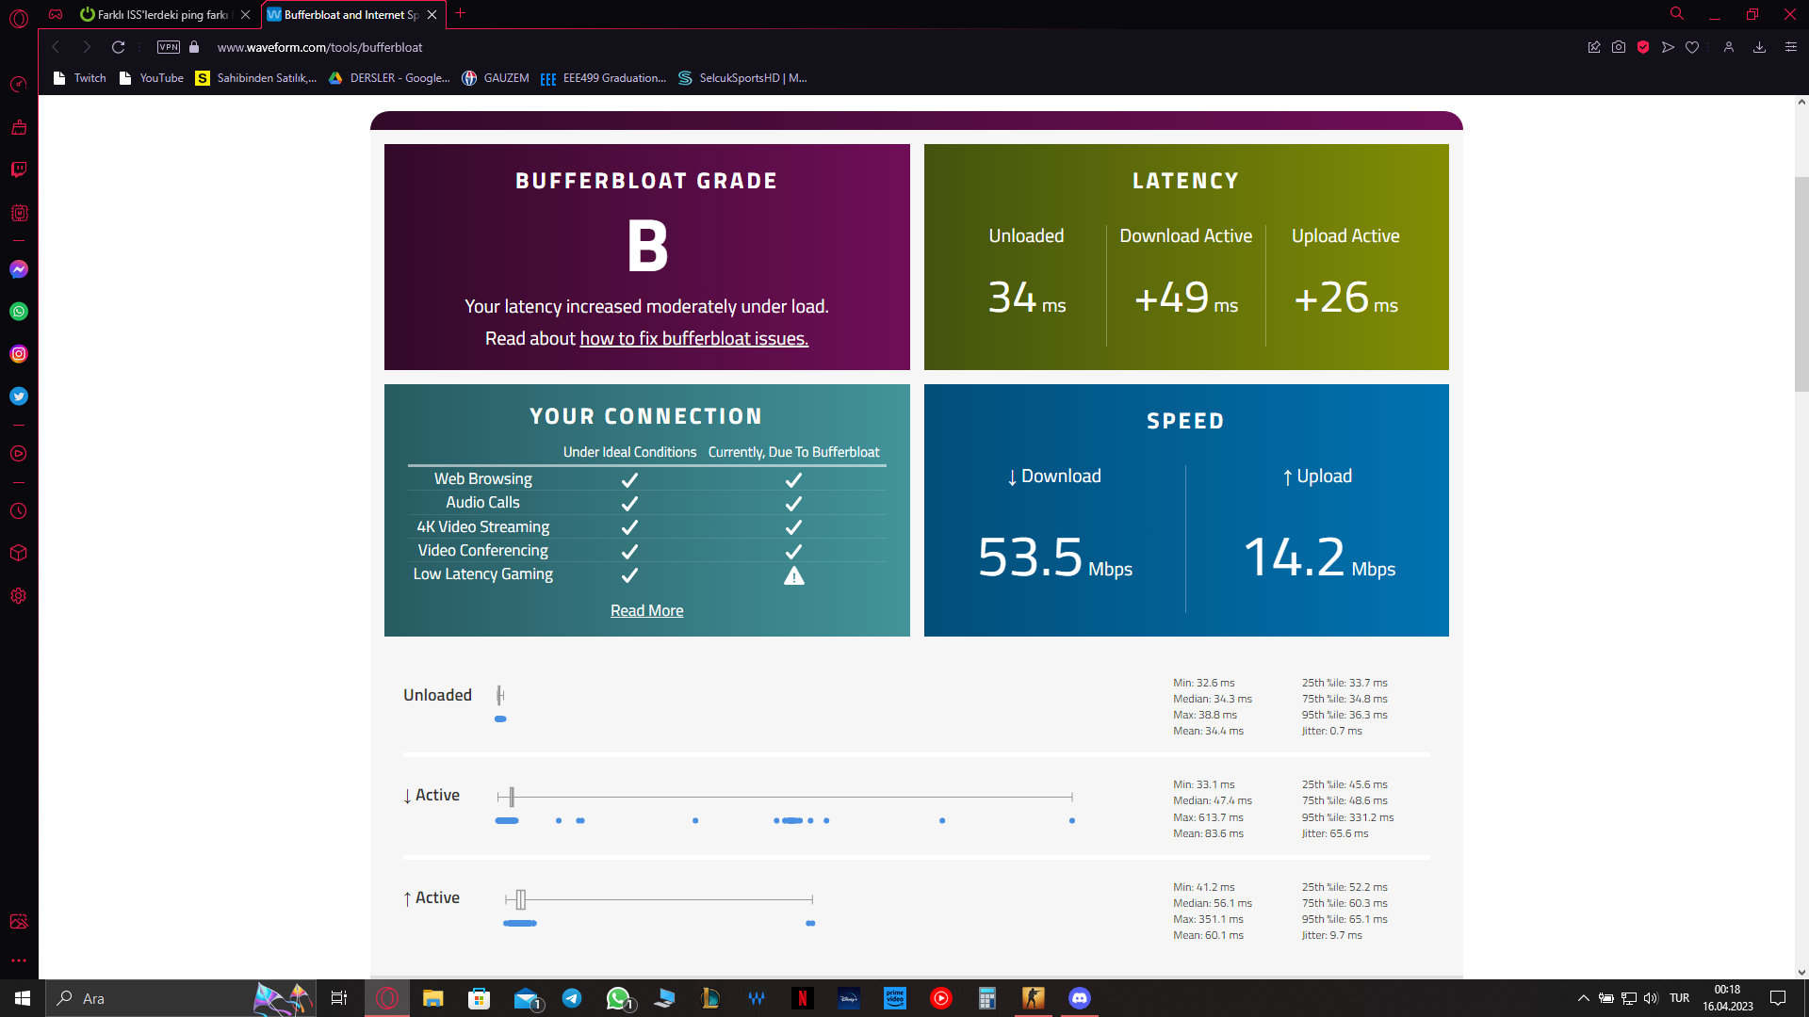Open YouTube bookmark in bookmarks bar

click(x=152, y=78)
